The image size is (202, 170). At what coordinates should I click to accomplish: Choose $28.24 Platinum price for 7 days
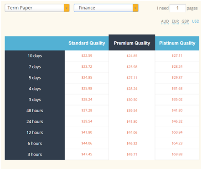click(x=177, y=66)
